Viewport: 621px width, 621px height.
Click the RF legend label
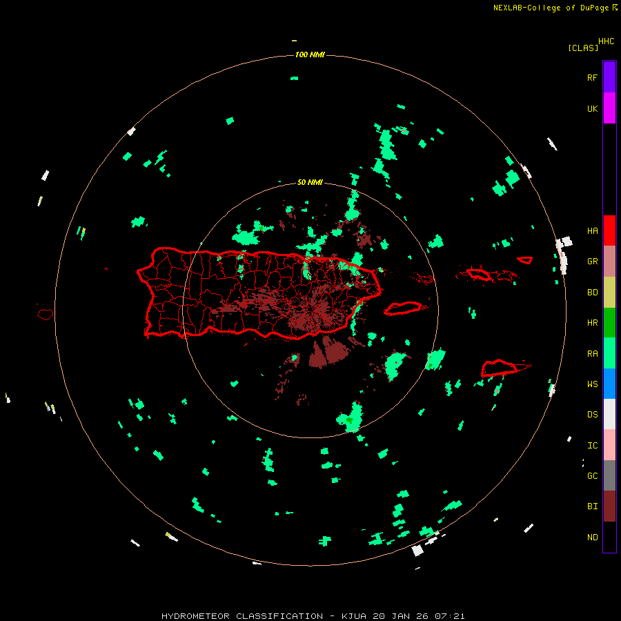[592, 77]
